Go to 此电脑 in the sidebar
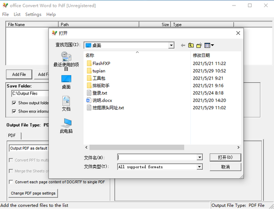This screenshot has height=209, width=274. pyautogui.click(x=66, y=125)
